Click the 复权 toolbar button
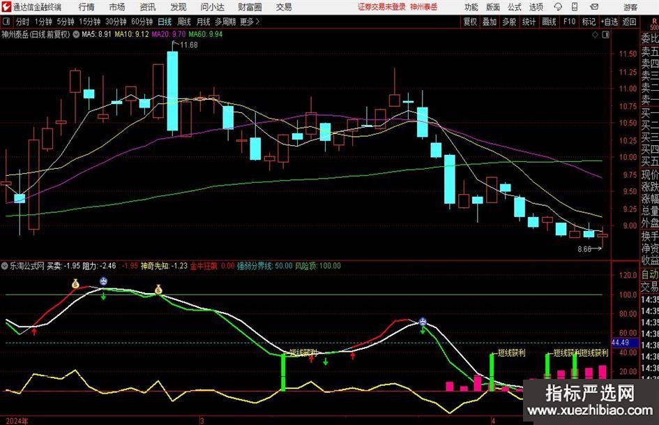 (x=470, y=22)
